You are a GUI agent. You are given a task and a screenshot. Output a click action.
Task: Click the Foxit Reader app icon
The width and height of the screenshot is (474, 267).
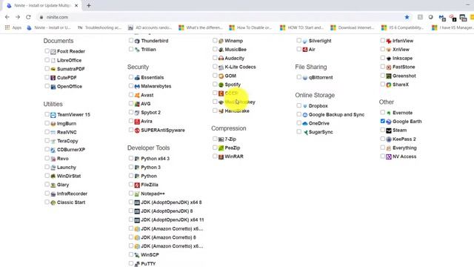click(x=53, y=51)
